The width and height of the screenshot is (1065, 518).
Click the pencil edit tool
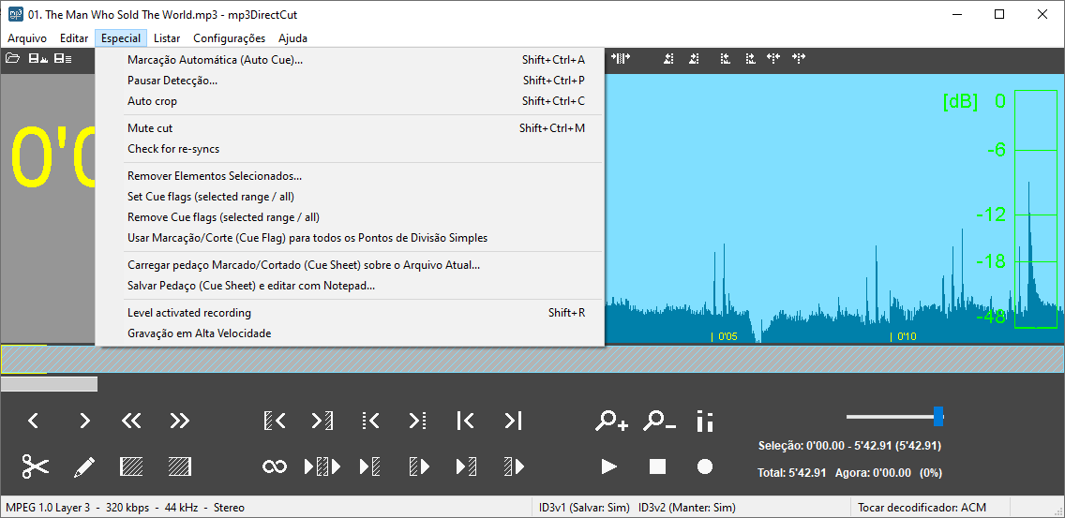(x=84, y=466)
